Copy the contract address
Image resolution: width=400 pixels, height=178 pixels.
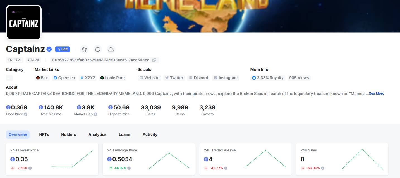[x=154, y=60]
